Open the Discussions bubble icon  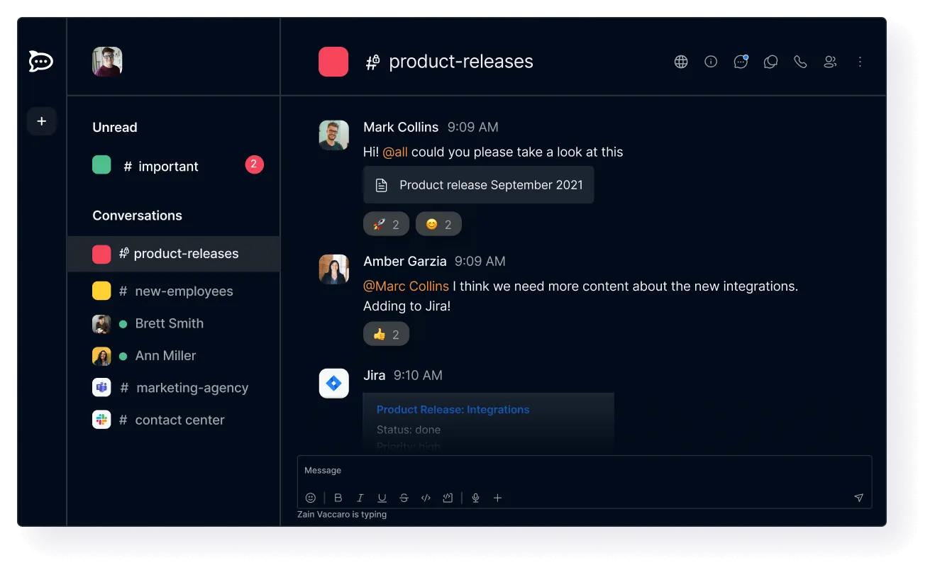click(x=770, y=62)
